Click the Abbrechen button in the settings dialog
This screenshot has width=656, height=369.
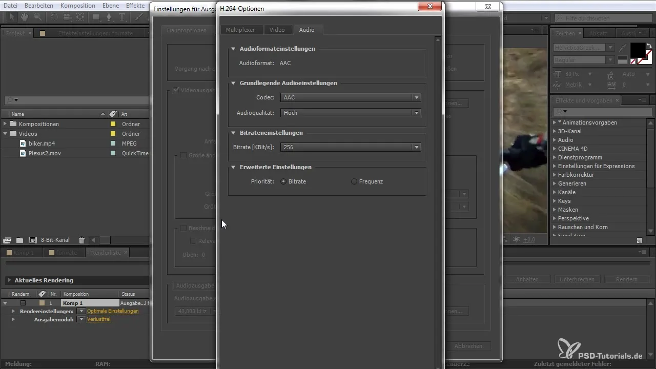468,346
